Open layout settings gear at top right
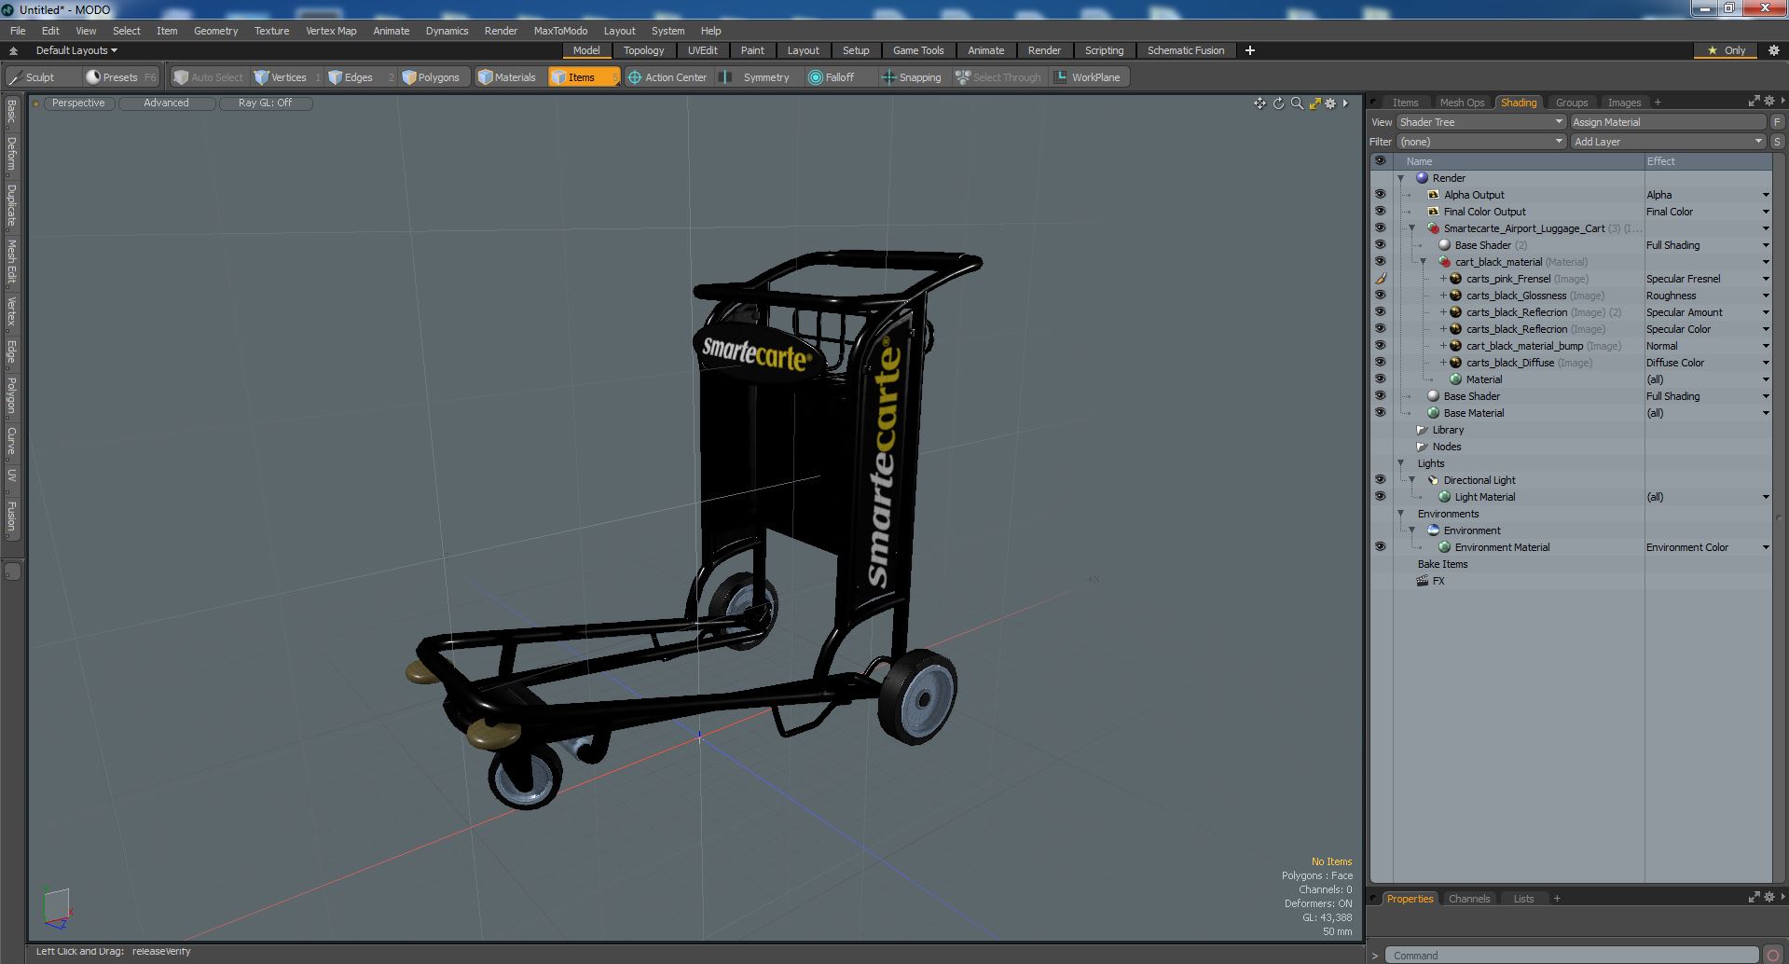 point(1774,50)
